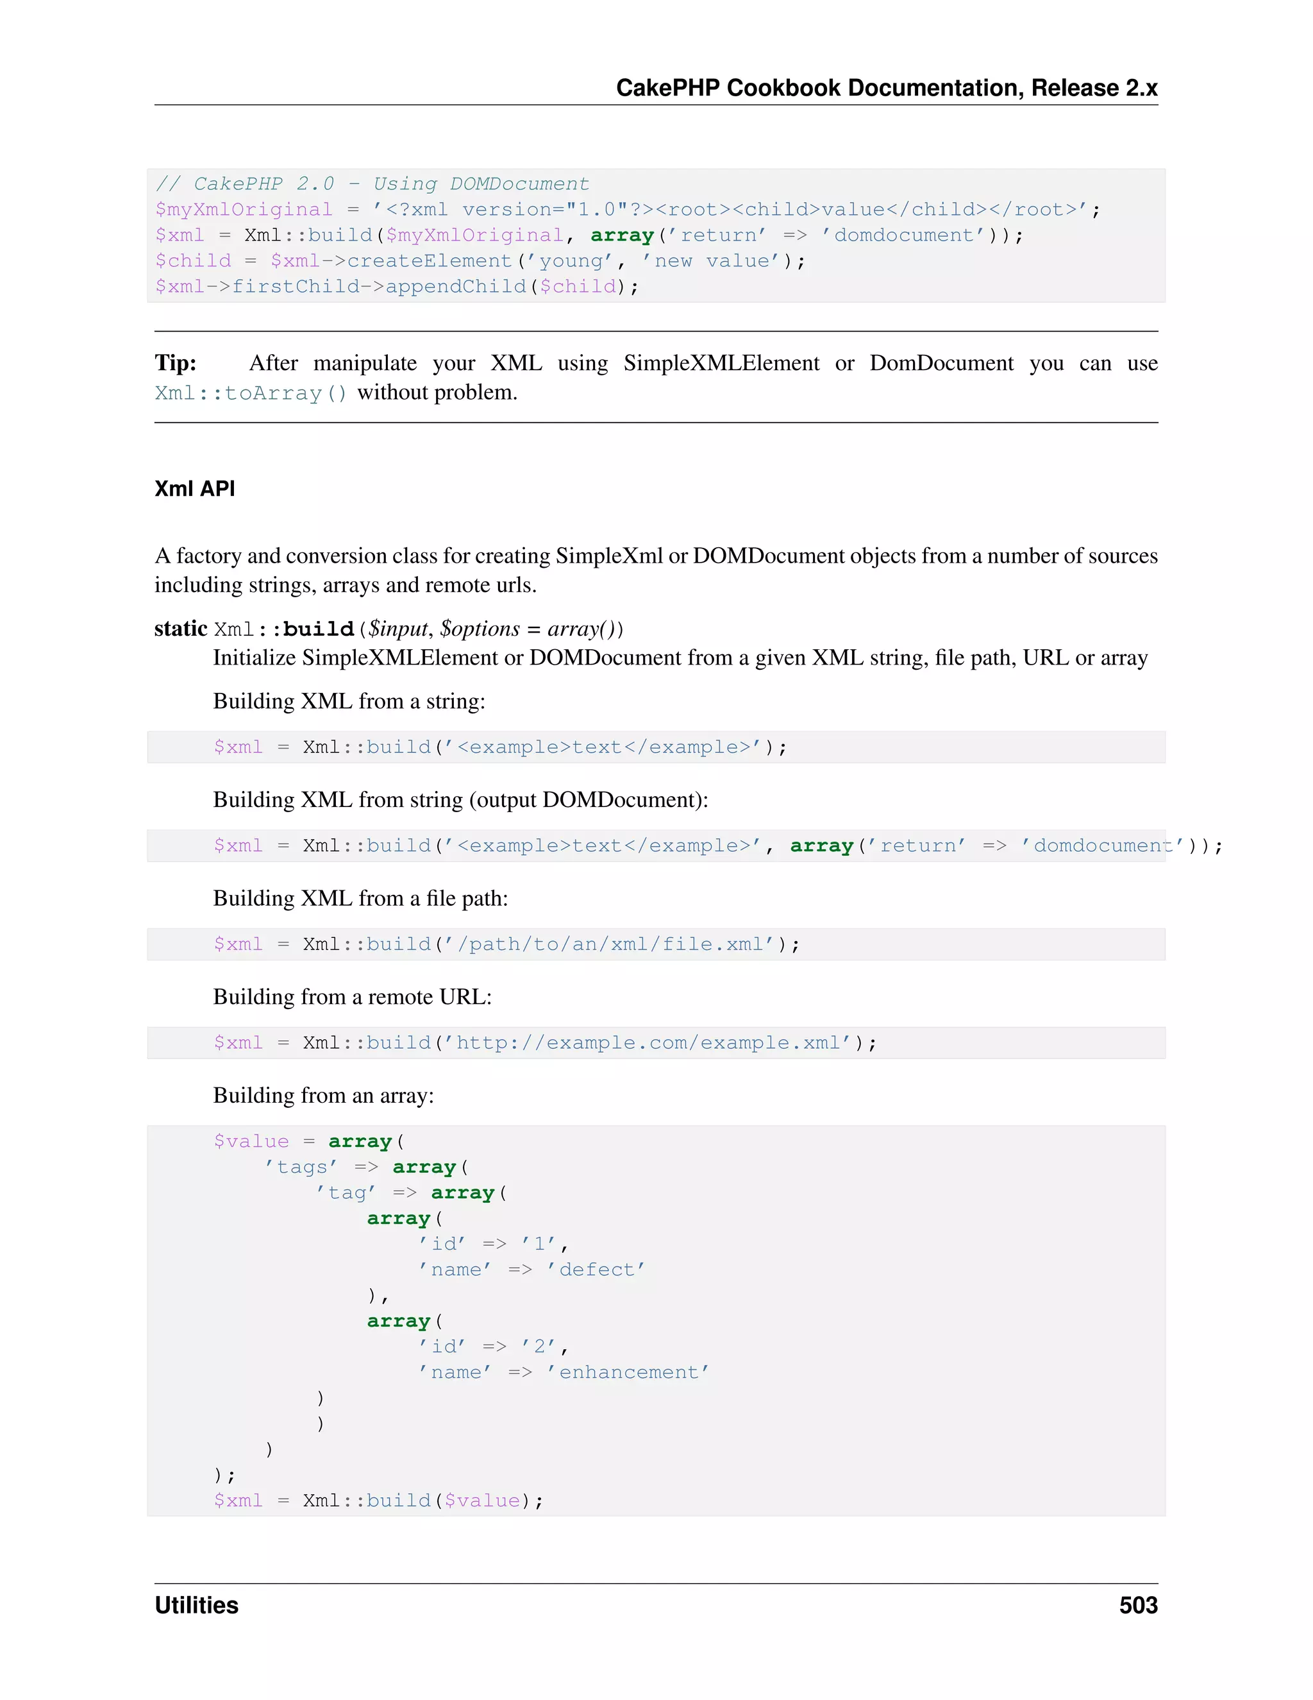The height and width of the screenshot is (1700, 1313).
Task: Click the line ''id' => '2','
Action: click(x=493, y=1347)
